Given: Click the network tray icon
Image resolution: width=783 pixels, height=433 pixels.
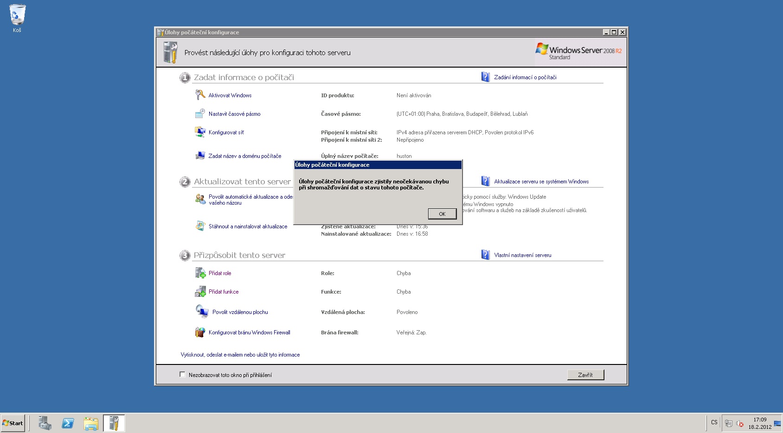Looking at the screenshot, I should (729, 423).
